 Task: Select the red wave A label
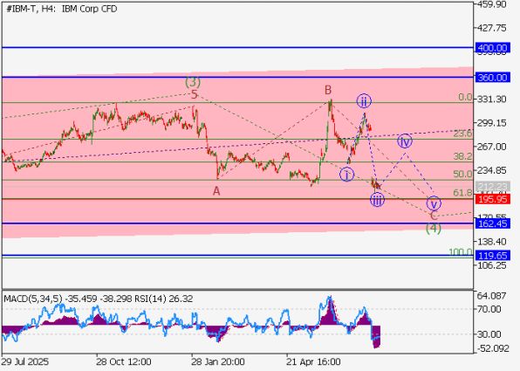(x=216, y=191)
